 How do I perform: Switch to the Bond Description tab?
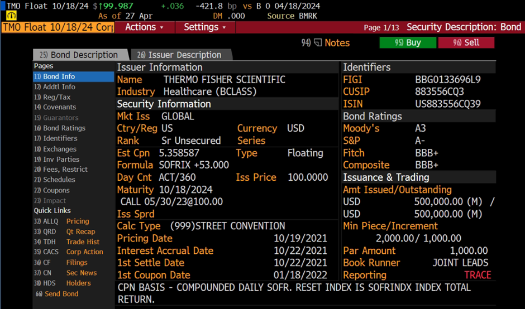coord(80,55)
